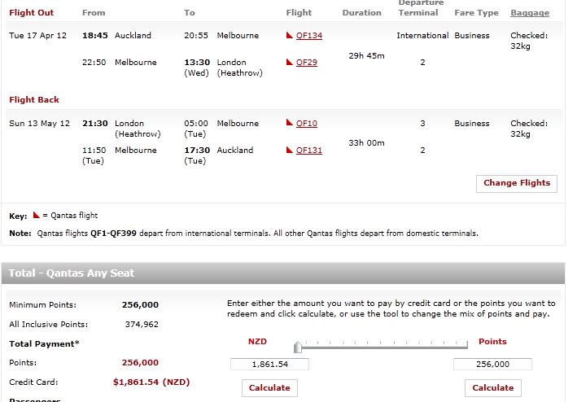Open flight details link QF131
577x402 pixels.
(x=309, y=151)
